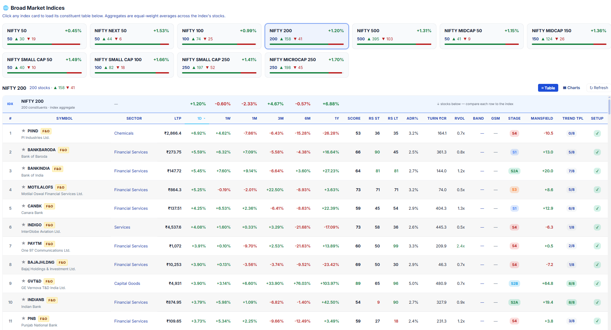Click the star beside MOTILALOFS
This screenshot has width=611, height=330.
click(23, 187)
